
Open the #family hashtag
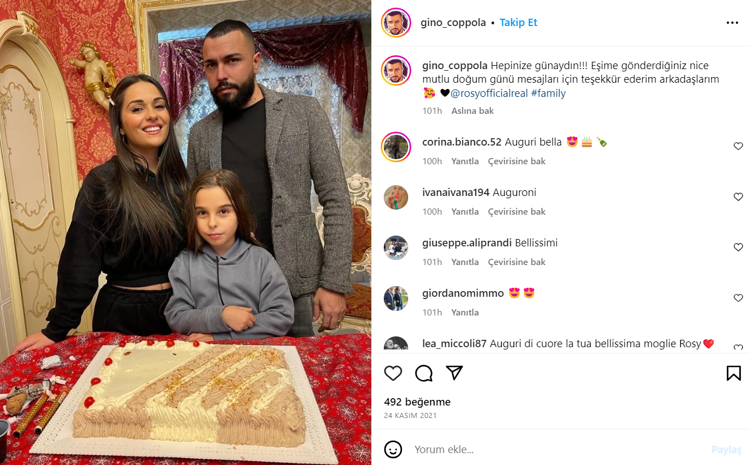548,93
